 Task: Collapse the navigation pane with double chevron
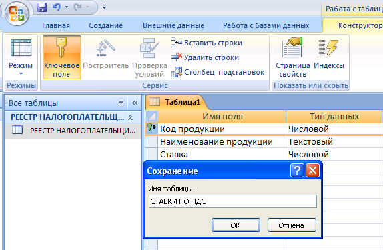point(135,103)
